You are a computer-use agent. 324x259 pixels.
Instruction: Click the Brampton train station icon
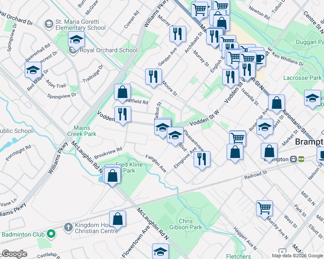[x=293, y=159]
